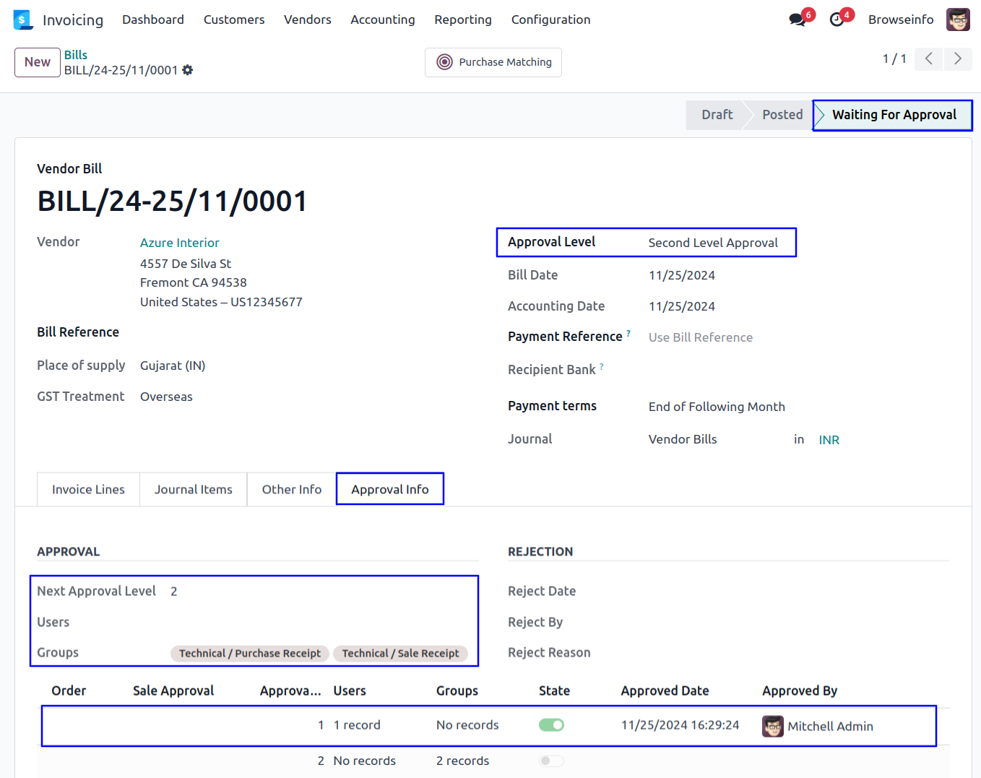
Task: Click the Purchase Matching button
Action: point(493,62)
